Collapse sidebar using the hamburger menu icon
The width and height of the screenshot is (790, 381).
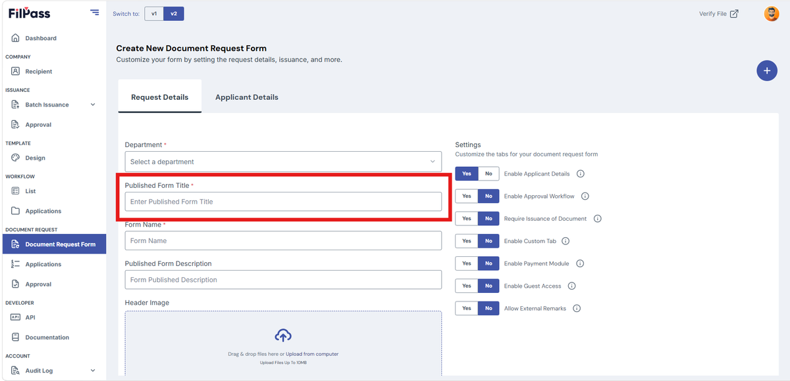(95, 12)
